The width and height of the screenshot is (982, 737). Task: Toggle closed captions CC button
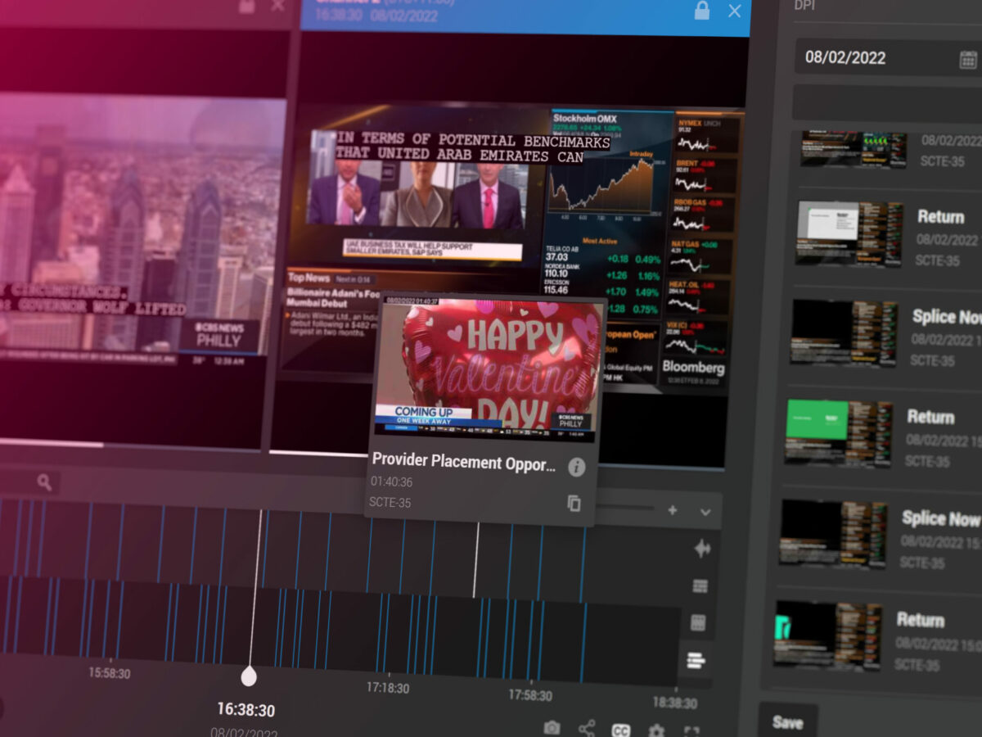click(x=621, y=730)
